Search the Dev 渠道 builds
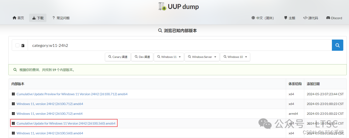 pos(142,57)
